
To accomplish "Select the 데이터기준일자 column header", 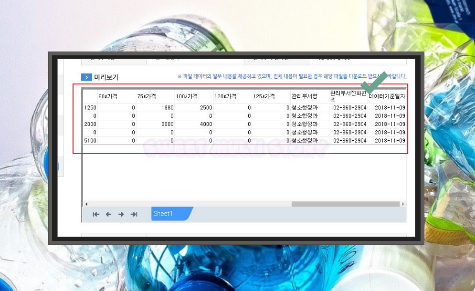I will (387, 96).
